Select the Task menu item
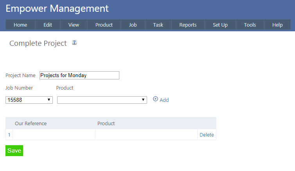 click(x=158, y=25)
